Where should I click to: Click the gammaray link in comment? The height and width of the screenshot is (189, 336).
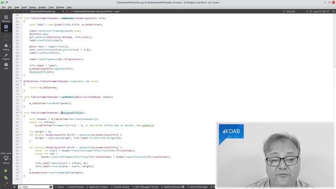click(x=148, y=125)
